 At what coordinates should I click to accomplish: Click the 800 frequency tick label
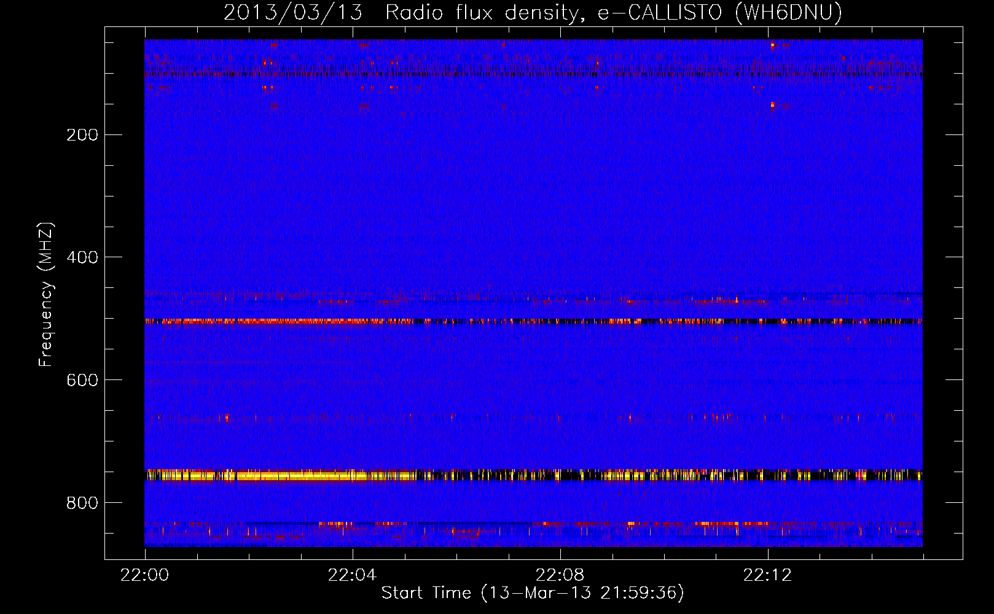click(x=82, y=503)
